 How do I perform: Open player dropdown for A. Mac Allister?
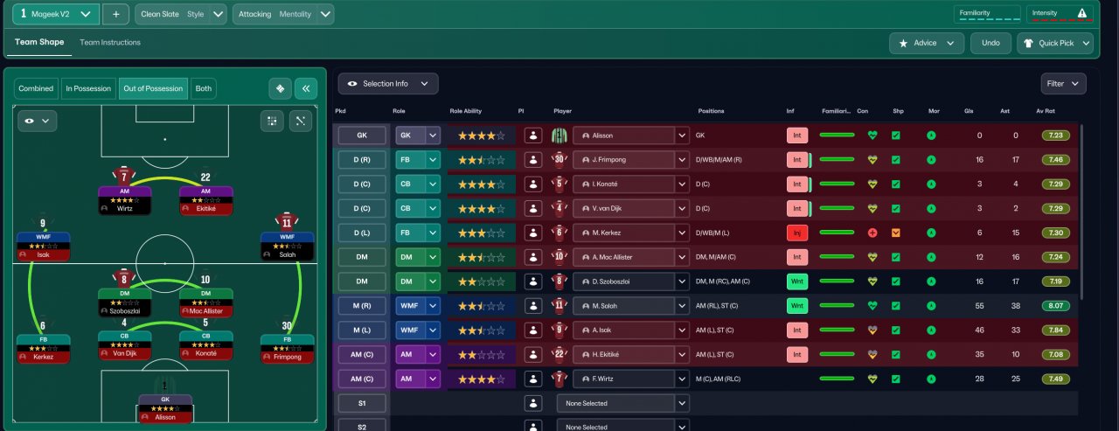click(x=630, y=257)
